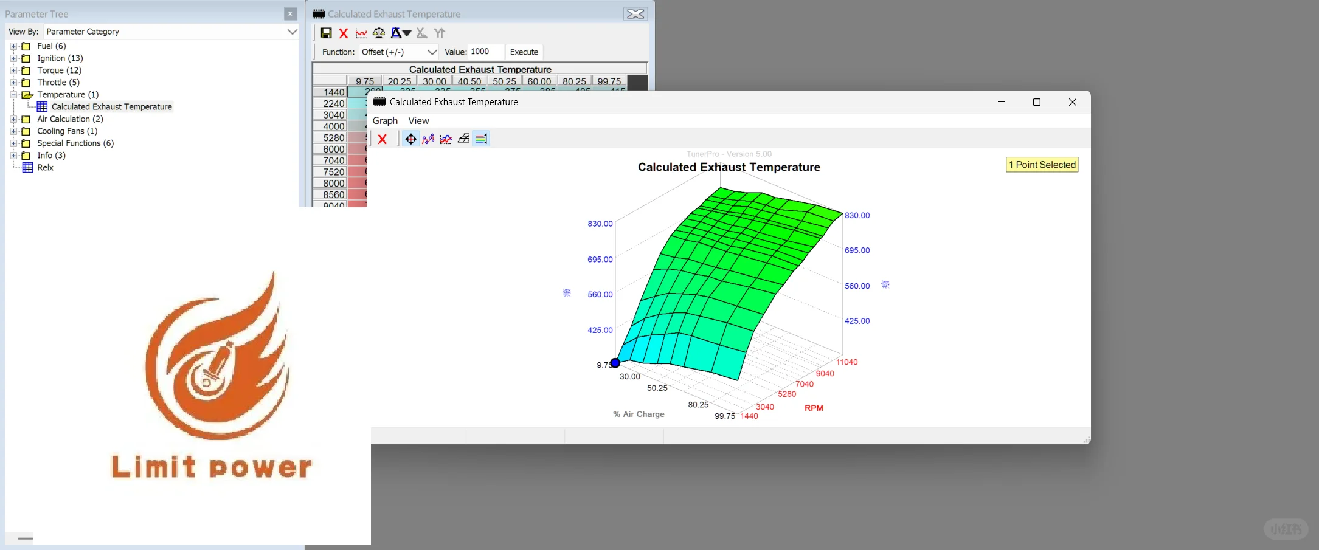Screen dimensions: 1319x550
Task: Click the blue point-markers line graph icon
Action: click(428, 139)
